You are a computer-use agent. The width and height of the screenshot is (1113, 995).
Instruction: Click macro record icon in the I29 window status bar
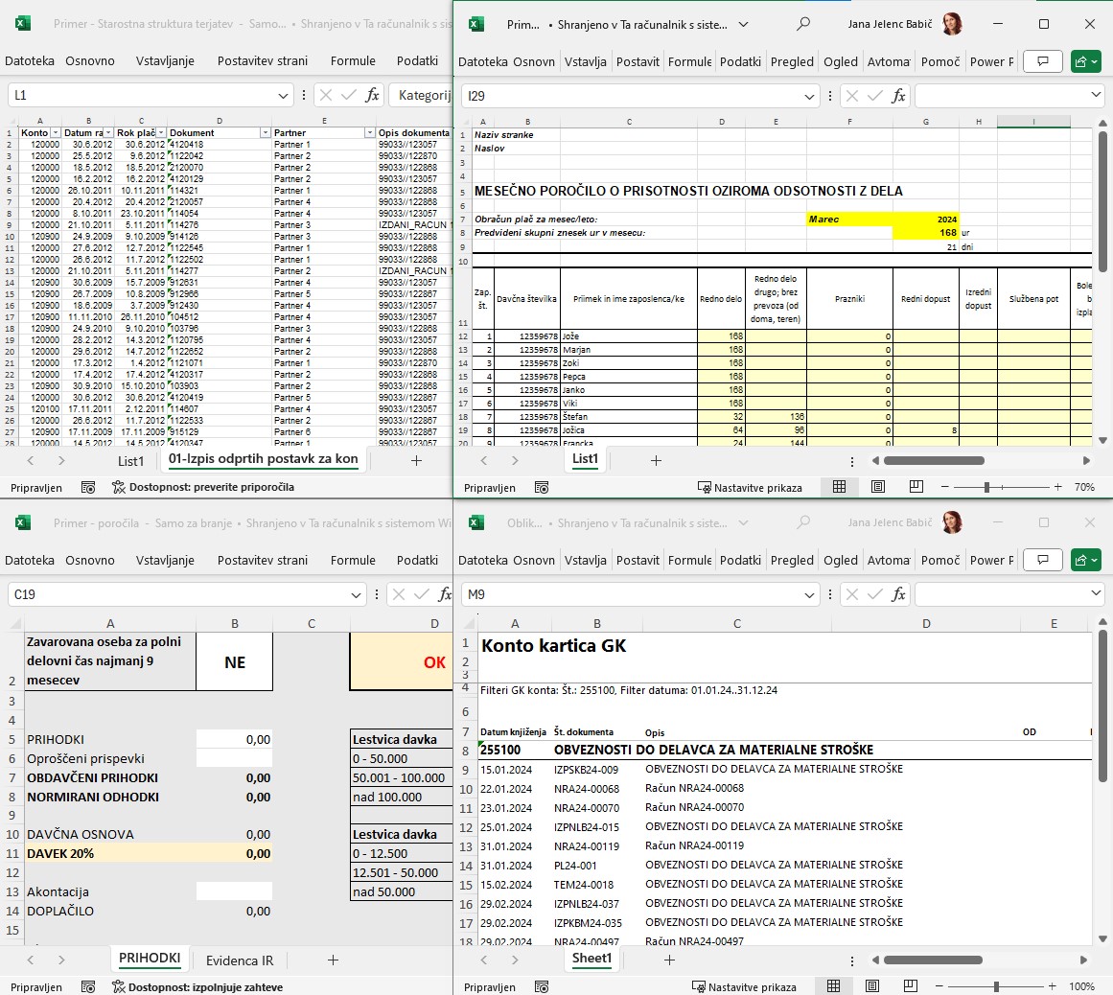542,488
